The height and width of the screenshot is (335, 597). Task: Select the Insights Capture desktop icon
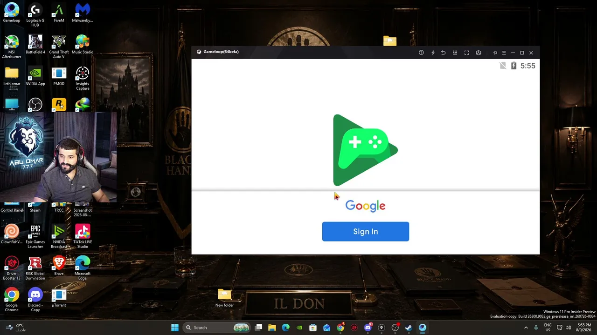pos(83,78)
